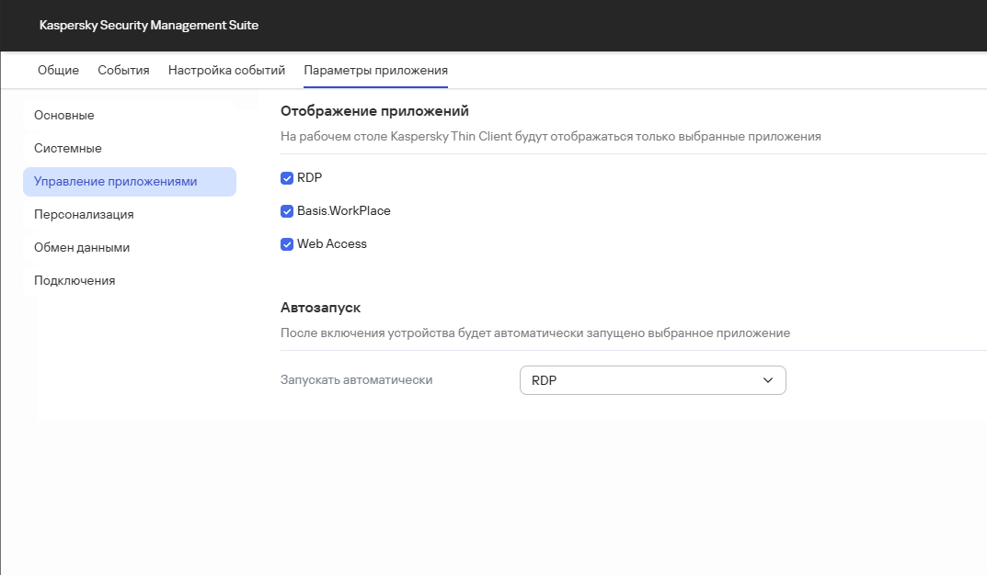
Task: Click the chevron arrow in the autostart combo box
Action: (768, 380)
